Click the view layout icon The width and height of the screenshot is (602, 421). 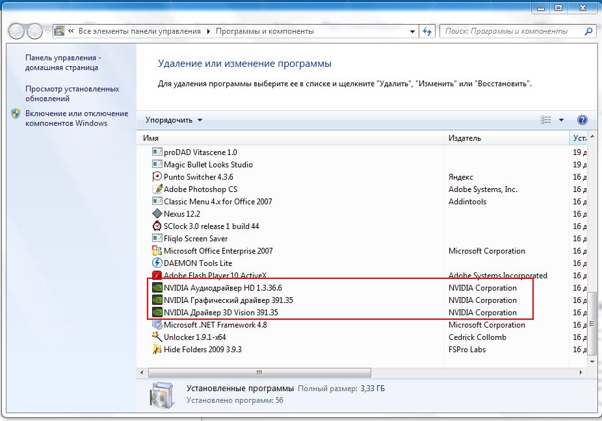pyautogui.click(x=546, y=120)
